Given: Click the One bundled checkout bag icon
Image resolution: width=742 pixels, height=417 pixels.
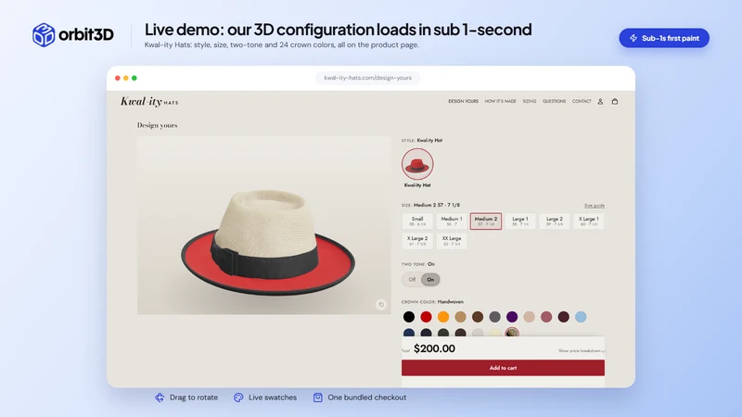Looking at the screenshot, I should tap(317, 398).
